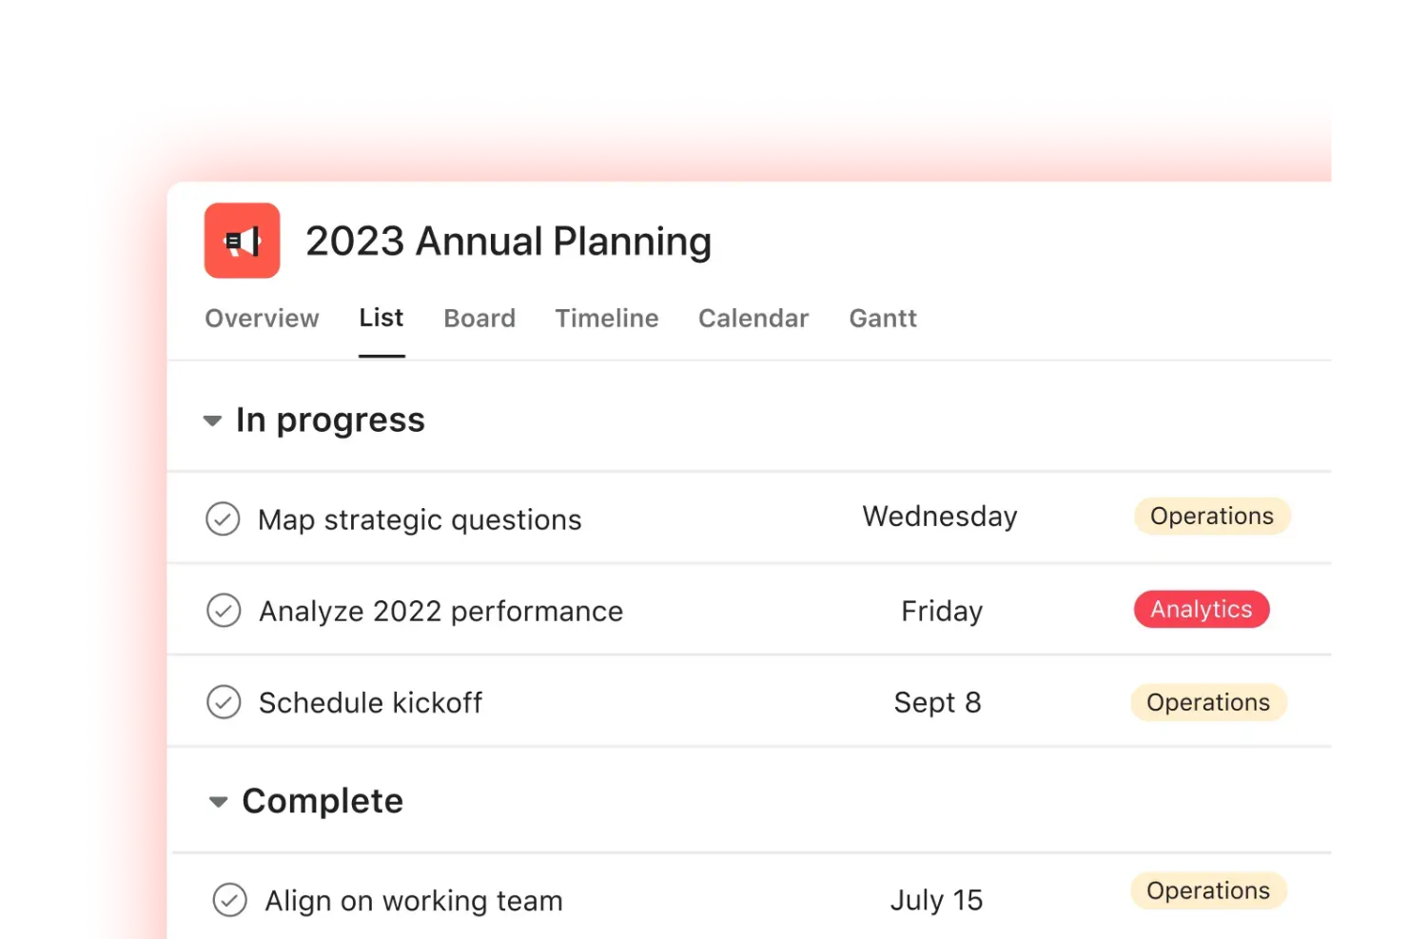The width and height of the screenshot is (1408, 939).
Task: Click the Operations tag next to July 15
Action: [1207, 890]
